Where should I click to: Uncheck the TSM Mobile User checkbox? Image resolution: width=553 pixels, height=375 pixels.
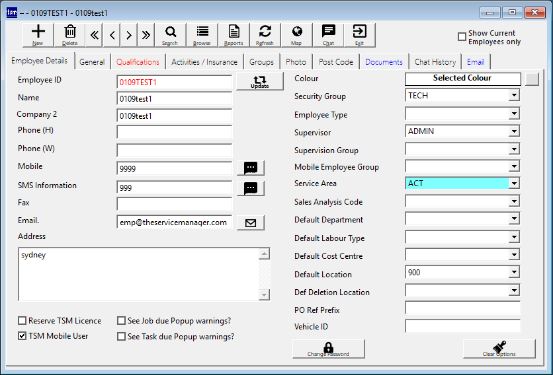[x=22, y=336]
